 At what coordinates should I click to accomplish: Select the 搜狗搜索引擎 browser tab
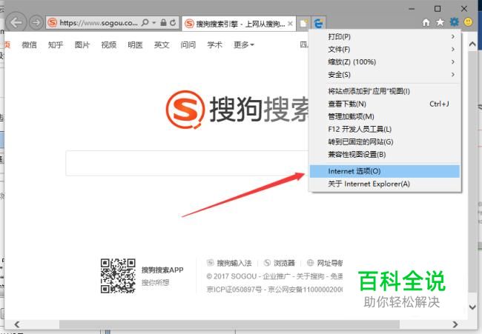click(239, 24)
